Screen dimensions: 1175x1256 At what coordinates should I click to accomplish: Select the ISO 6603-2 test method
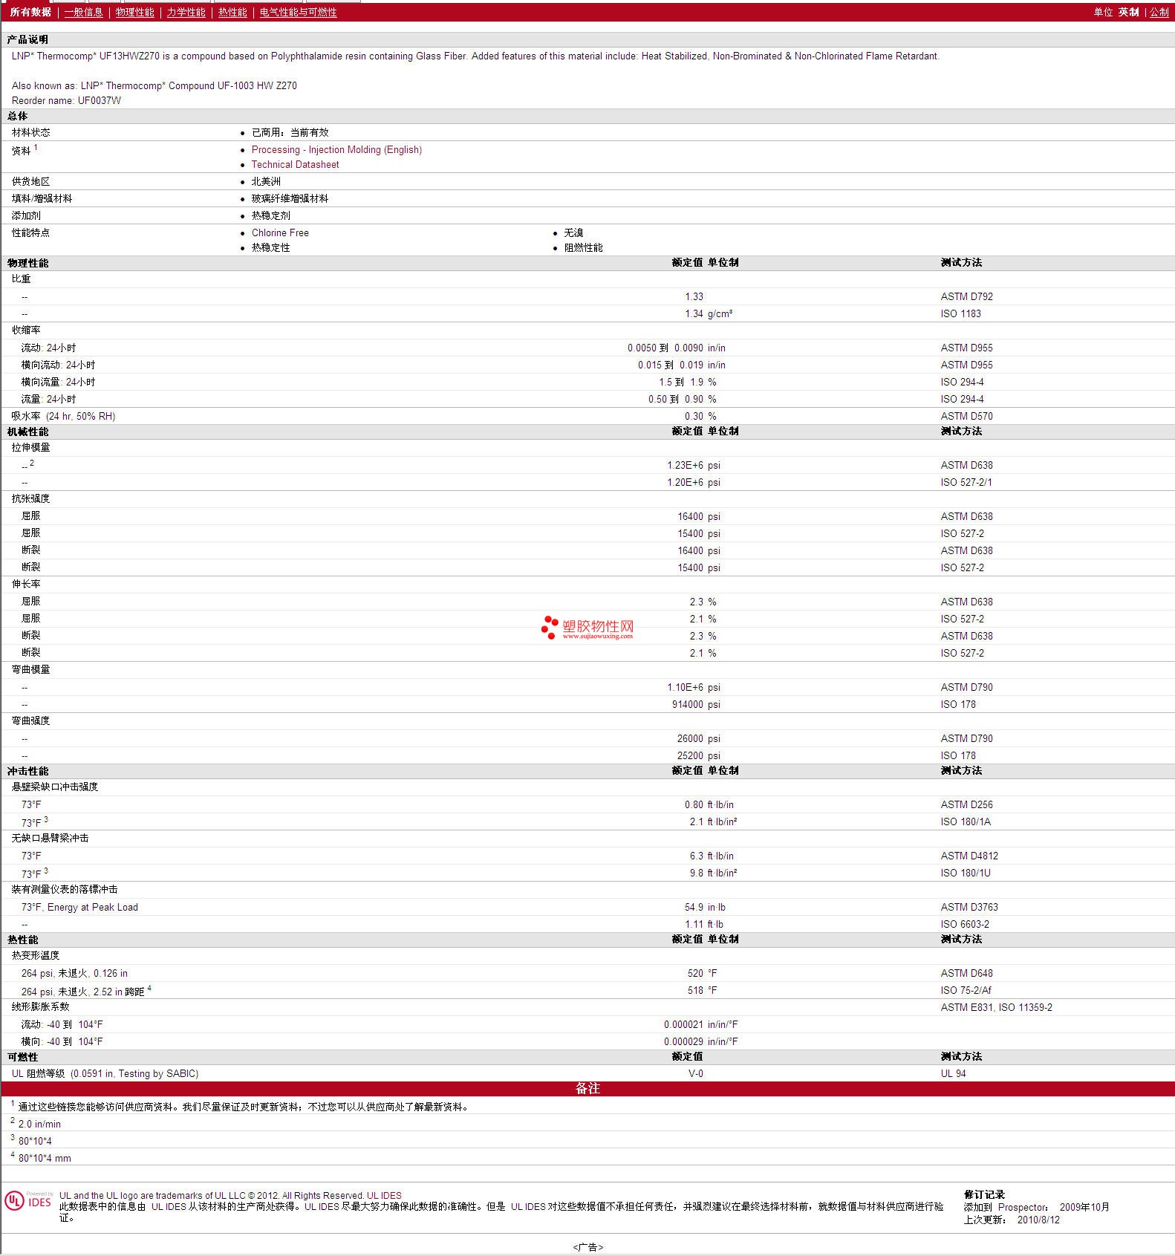(x=965, y=924)
